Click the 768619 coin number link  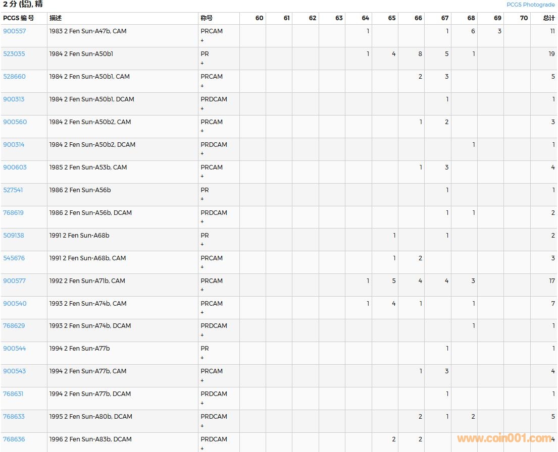click(14, 213)
